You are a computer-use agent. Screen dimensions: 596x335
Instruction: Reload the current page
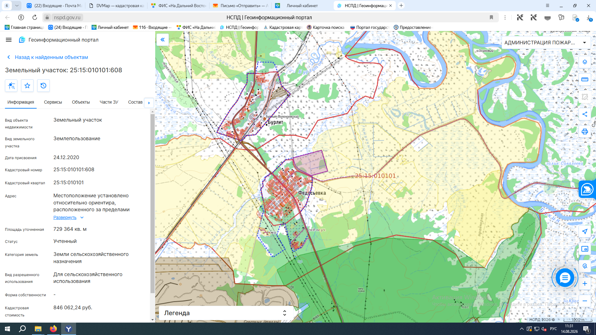[35, 17]
